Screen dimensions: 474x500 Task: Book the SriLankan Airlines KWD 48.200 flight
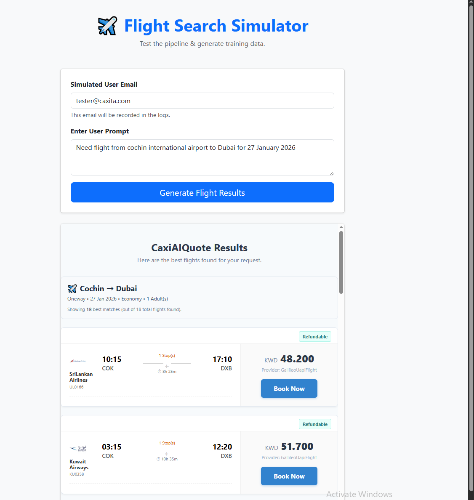pos(289,389)
